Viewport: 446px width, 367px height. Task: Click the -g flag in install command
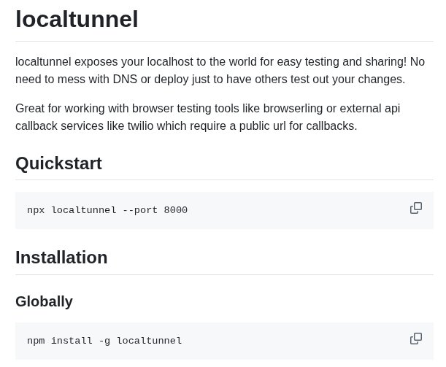coord(104,341)
